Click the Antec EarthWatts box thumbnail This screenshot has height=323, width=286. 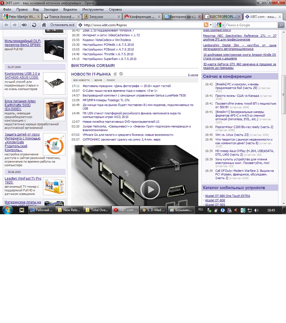pos(54,110)
